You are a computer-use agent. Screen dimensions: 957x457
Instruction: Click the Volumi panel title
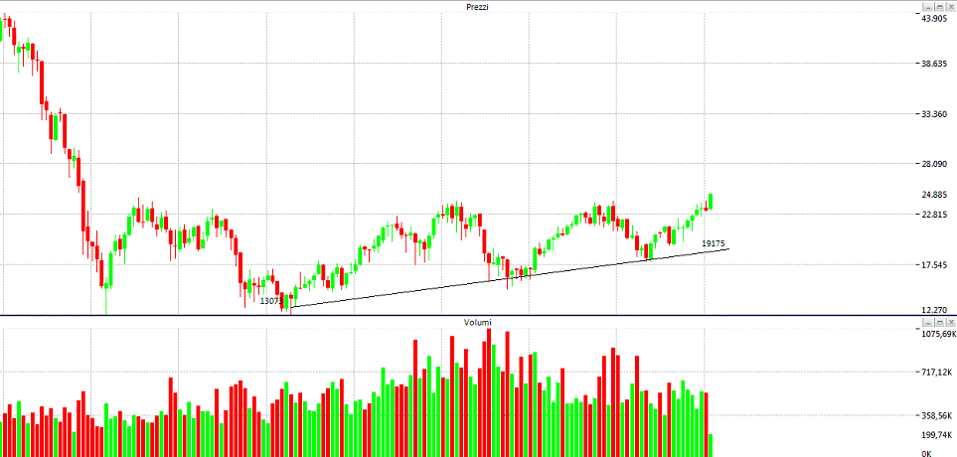click(x=478, y=322)
